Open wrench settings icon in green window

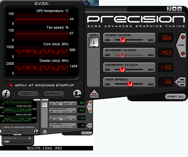click(36, 132)
